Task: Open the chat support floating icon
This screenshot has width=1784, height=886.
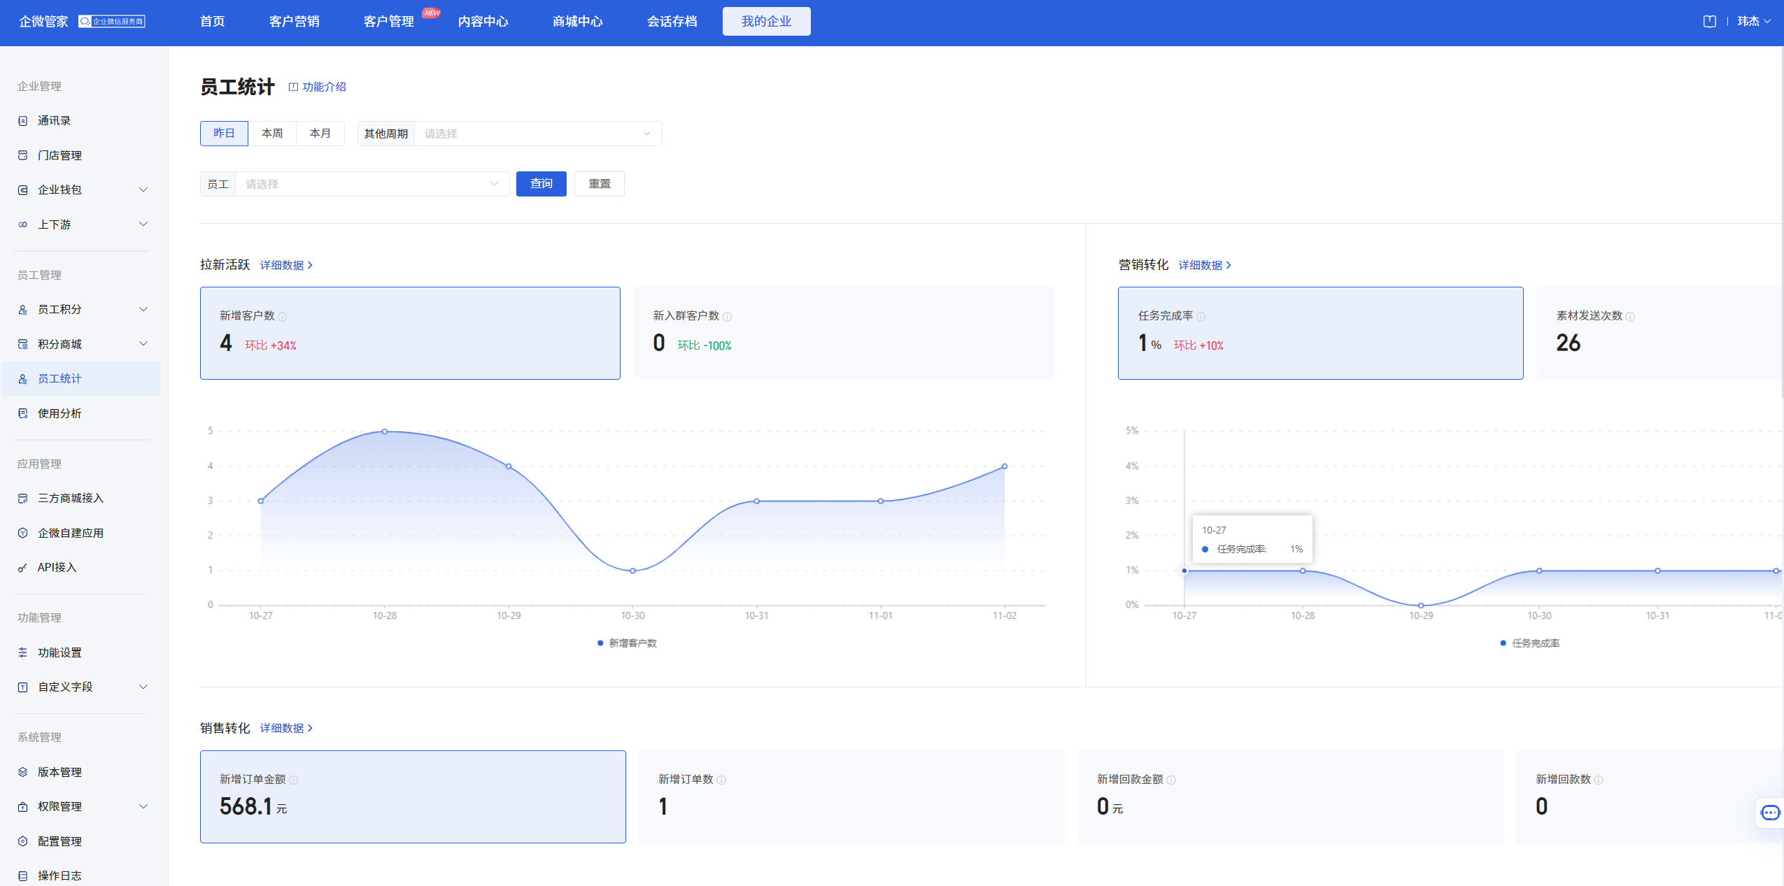Action: 1770,813
